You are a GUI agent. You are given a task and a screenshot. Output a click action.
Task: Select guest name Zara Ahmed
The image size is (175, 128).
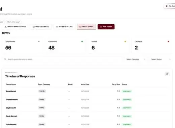pyautogui.click(x=11, y=91)
